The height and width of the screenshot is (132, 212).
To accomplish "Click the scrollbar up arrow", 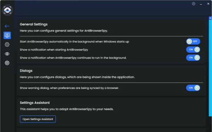I will pos(210,18).
